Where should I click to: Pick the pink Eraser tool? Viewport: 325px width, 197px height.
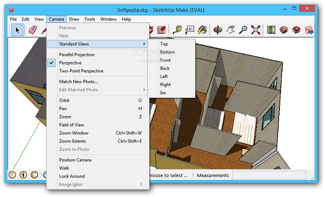32,30
